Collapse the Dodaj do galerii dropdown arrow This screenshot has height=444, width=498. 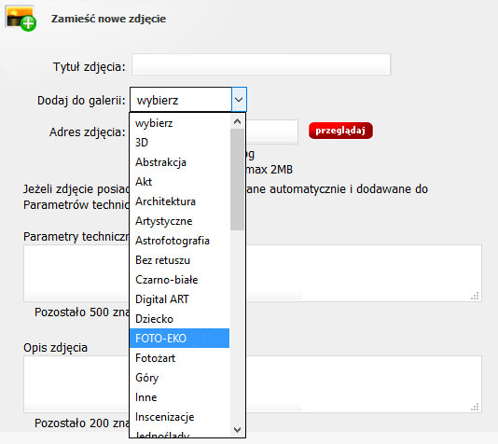point(239,100)
